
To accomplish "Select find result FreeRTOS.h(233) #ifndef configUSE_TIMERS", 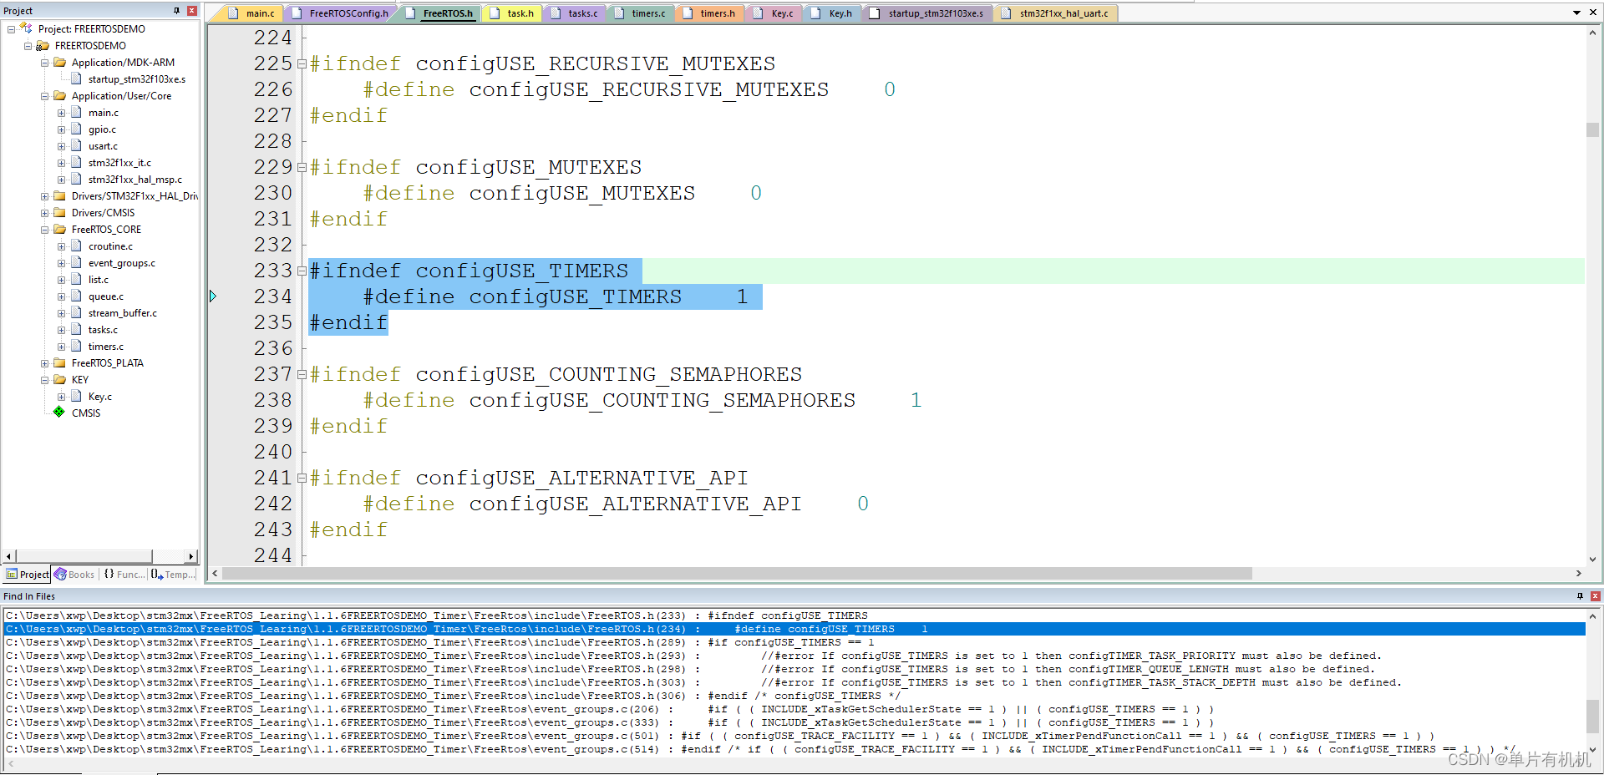I will pos(794,615).
